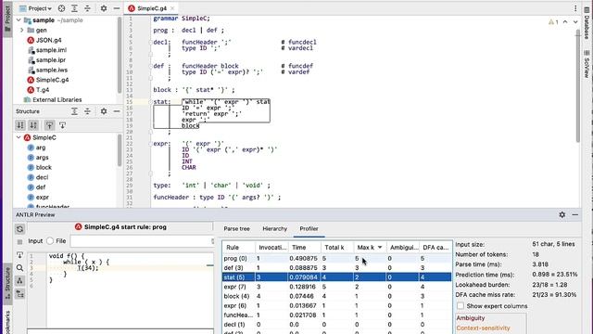Open editor tabs more options menu
Screen dimensions: 593x334
(x=575, y=8)
